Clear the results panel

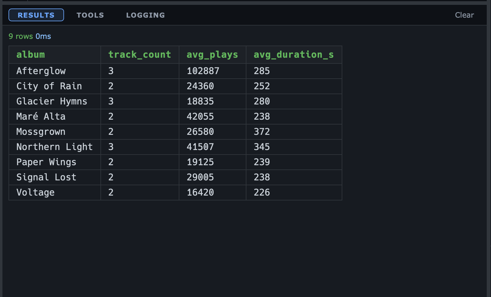(464, 15)
